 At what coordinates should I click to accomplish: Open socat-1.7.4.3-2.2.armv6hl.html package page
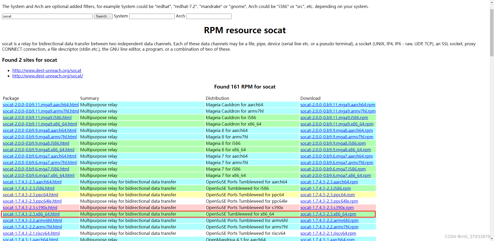point(32,220)
